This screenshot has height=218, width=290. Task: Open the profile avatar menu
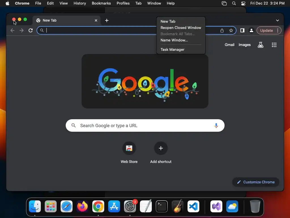click(251, 30)
